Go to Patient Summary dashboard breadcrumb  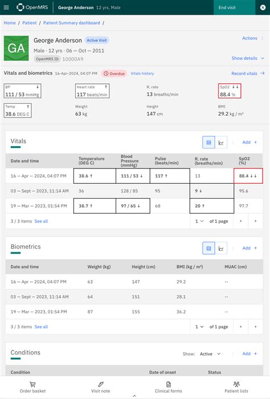point(72,23)
